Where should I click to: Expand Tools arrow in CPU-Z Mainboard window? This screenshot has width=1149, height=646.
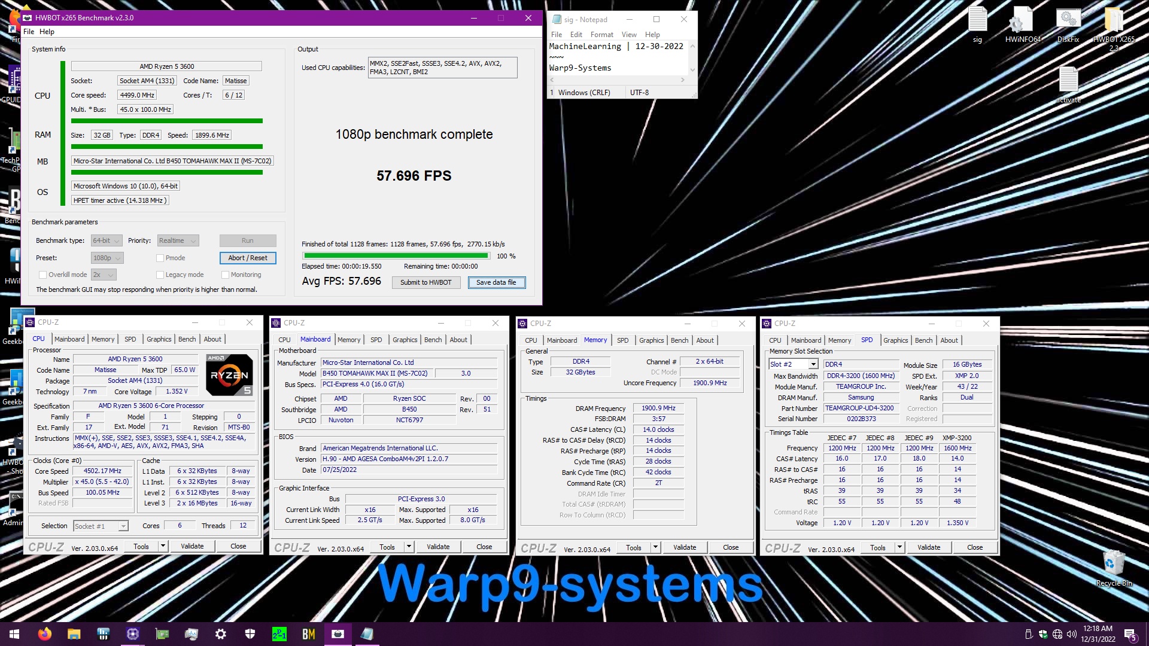[x=409, y=547]
